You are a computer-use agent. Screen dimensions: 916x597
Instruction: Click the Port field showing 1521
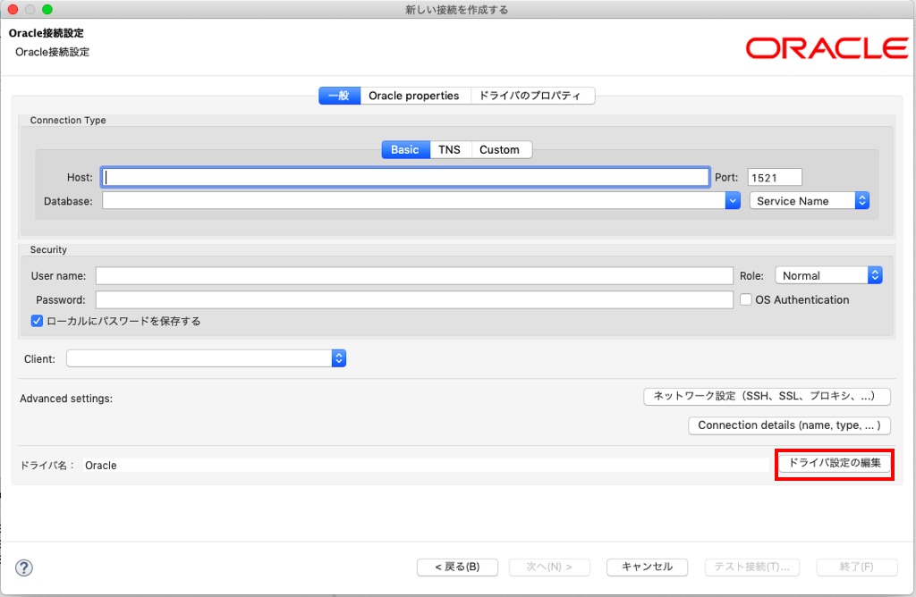point(775,178)
